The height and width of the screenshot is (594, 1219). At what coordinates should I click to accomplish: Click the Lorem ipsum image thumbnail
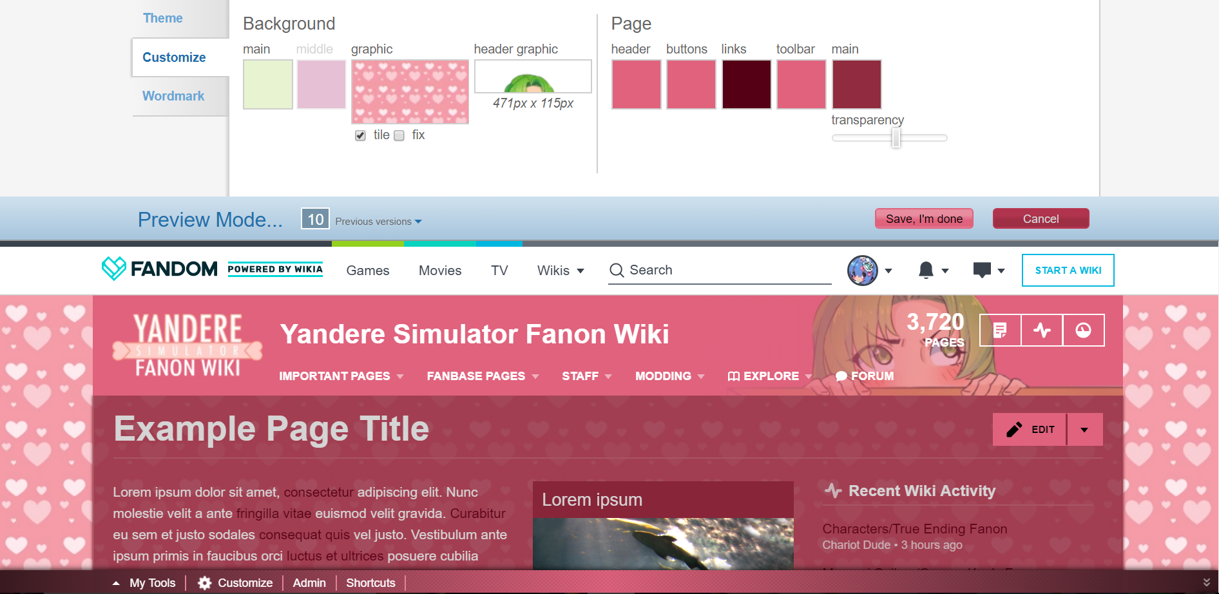(663, 544)
